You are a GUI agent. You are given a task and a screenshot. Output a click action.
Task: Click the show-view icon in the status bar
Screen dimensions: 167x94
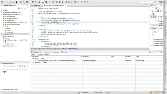tap(79, 93)
